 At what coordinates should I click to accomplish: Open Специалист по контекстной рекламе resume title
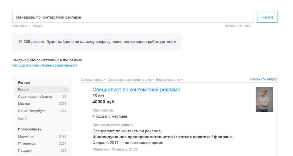click(x=136, y=90)
